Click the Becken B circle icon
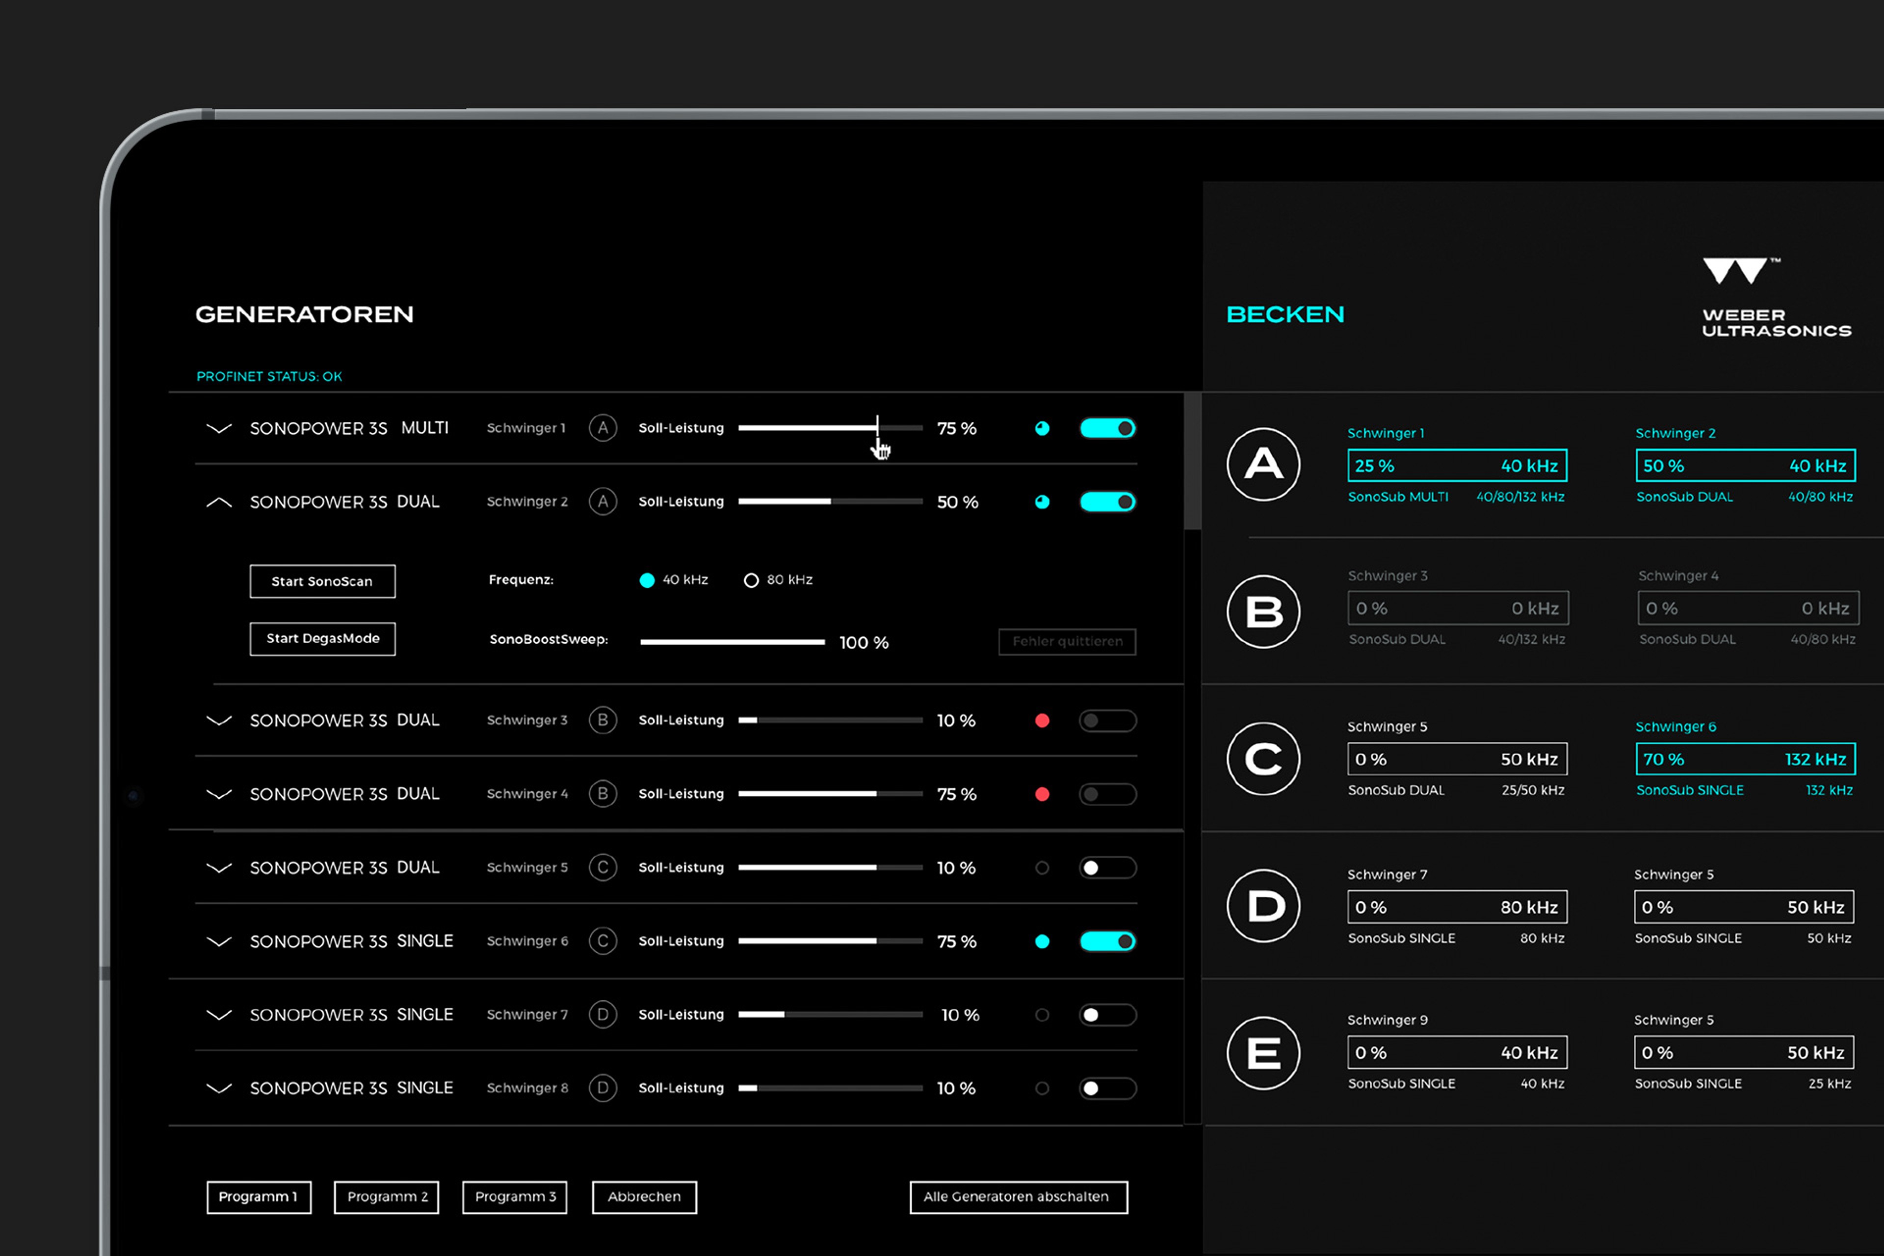1884x1256 pixels. 1263,612
